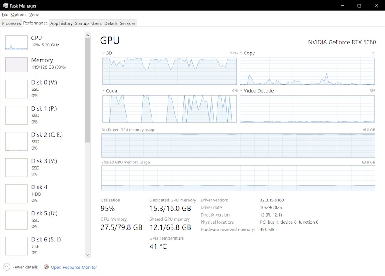Select the Performance tab
385x276 pixels.
point(35,23)
